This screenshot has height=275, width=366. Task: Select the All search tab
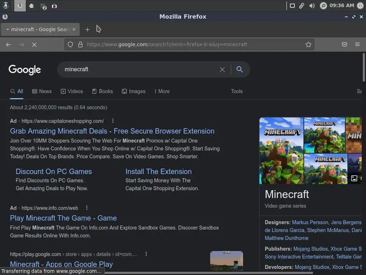tap(16, 91)
